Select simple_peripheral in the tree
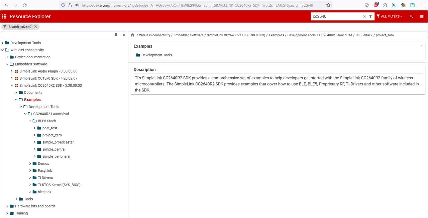This screenshot has height=218, width=428. pos(56,156)
